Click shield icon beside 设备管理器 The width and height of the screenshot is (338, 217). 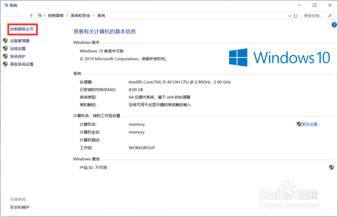[x=5, y=40]
